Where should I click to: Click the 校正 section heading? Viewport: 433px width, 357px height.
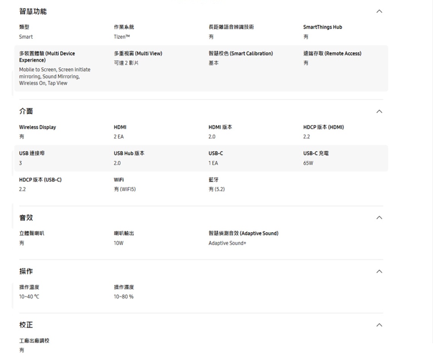(x=26, y=325)
